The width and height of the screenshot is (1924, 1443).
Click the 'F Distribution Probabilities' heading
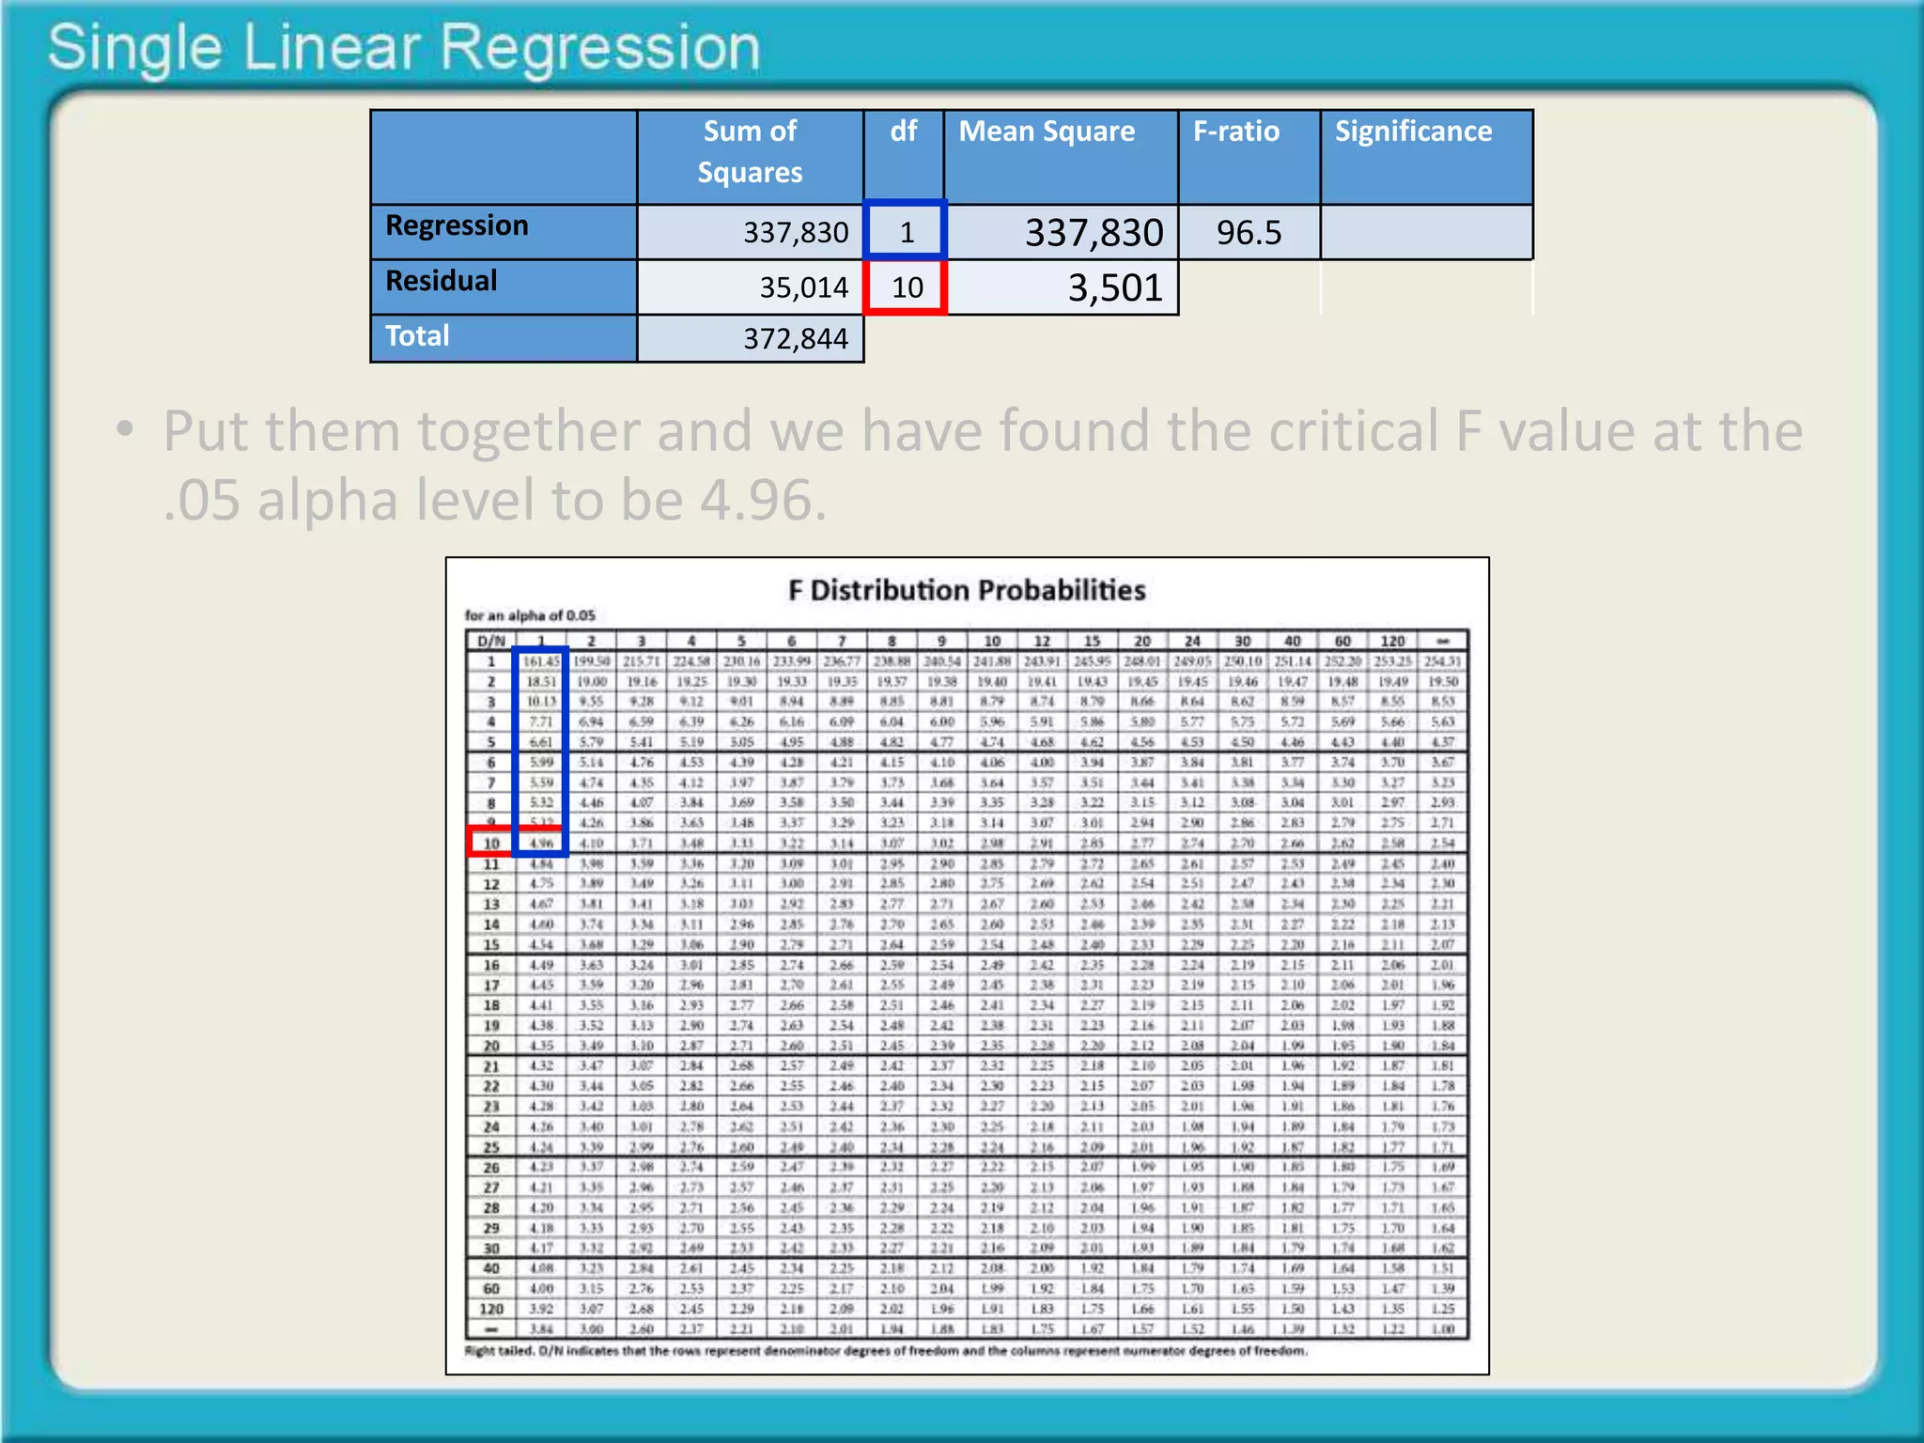coord(967,590)
